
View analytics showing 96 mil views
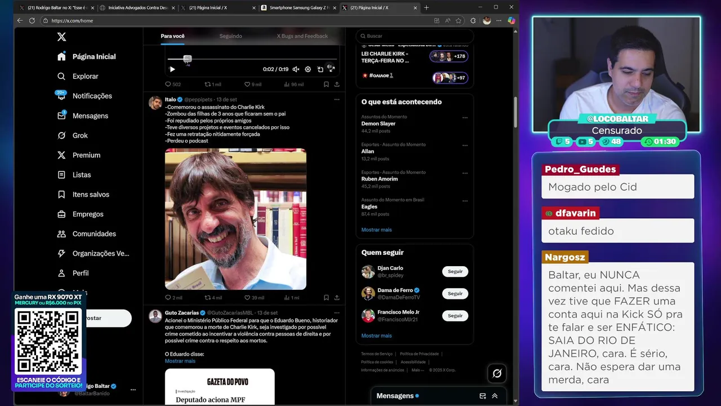[293, 85]
